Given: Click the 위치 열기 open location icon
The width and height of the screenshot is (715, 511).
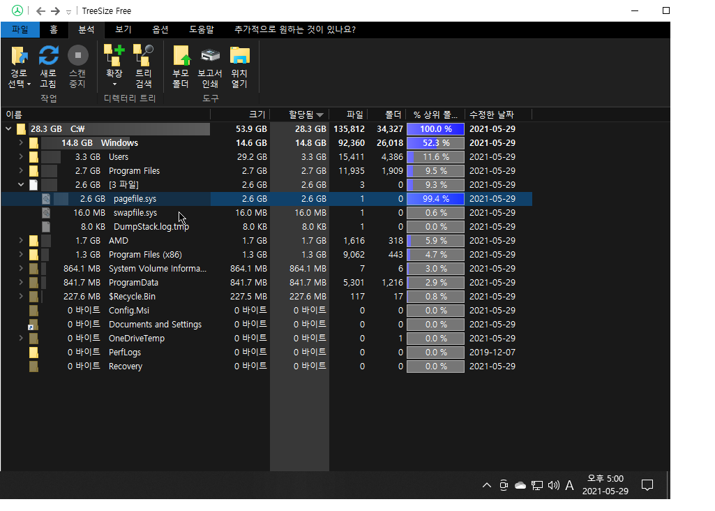Looking at the screenshot, I should tap(239, 56).
